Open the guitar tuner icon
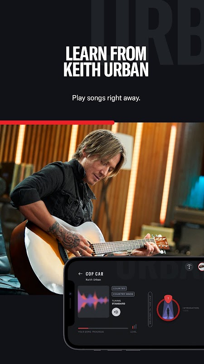 [x=189, y=267]
